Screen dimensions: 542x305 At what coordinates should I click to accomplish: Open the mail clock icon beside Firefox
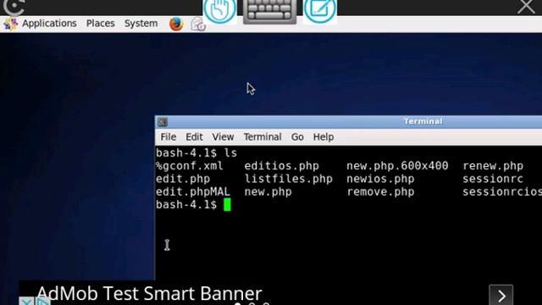[x=198, y=25]
